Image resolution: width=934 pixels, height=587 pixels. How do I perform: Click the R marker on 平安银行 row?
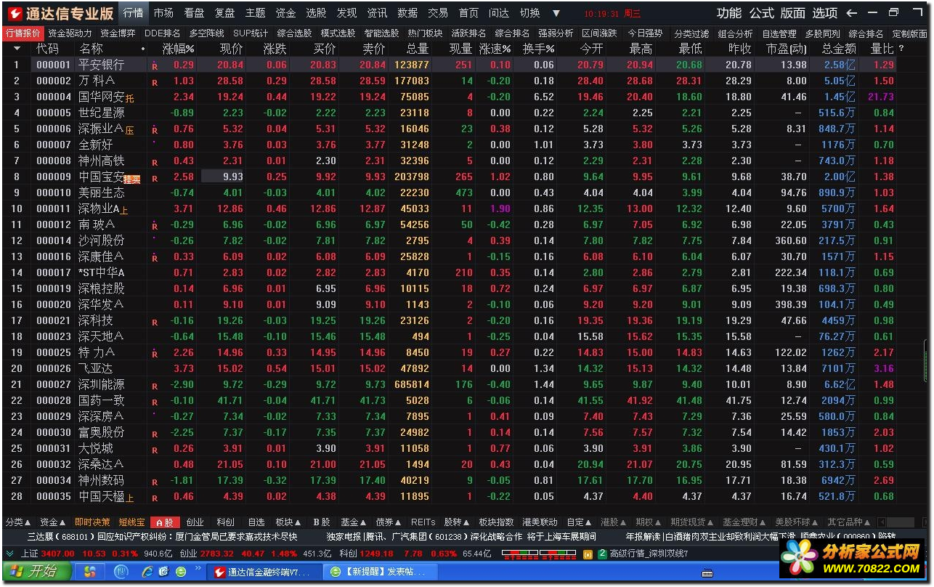pyautogui.click(x=155, y=65)
